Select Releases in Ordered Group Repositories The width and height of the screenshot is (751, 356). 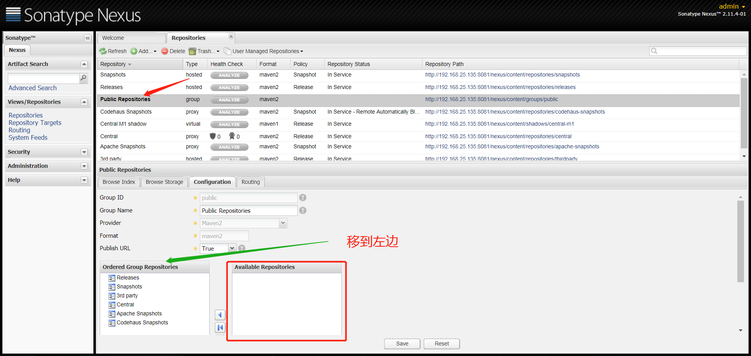click(x=128, y=278)
